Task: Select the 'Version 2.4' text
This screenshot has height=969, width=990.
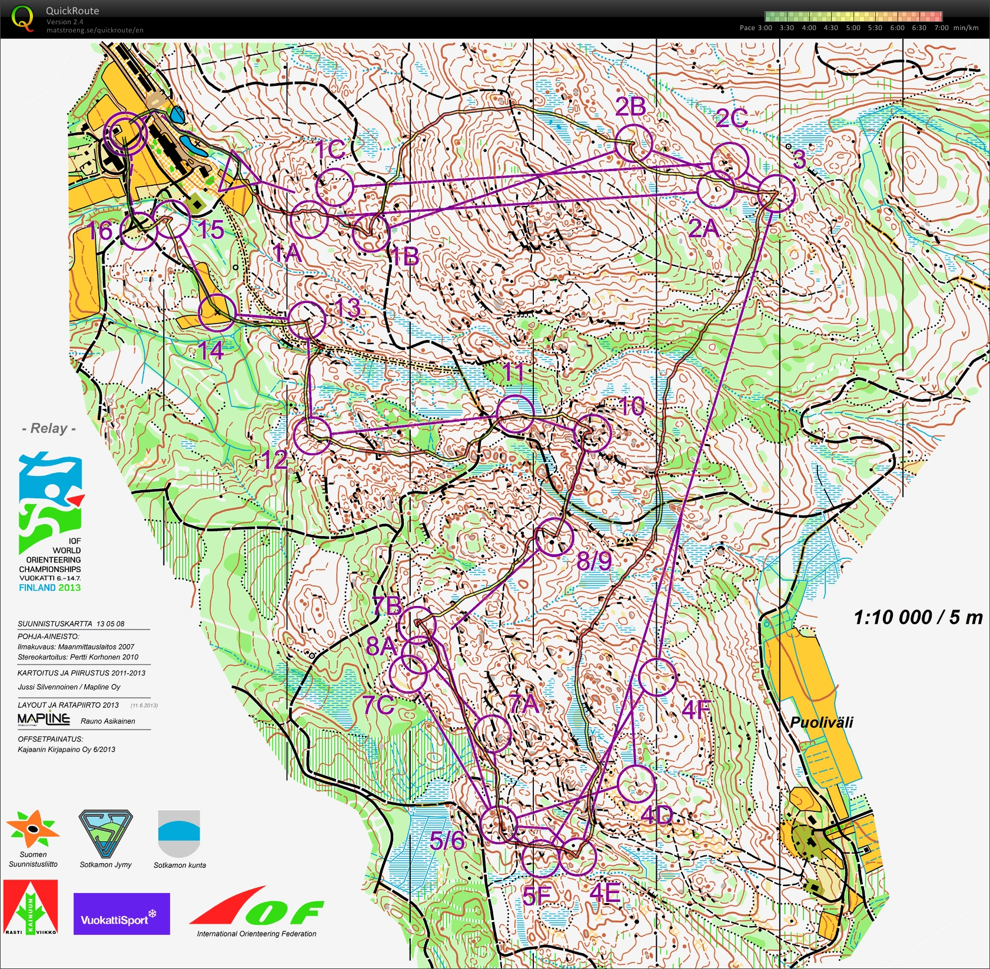Action: (65, 22)
